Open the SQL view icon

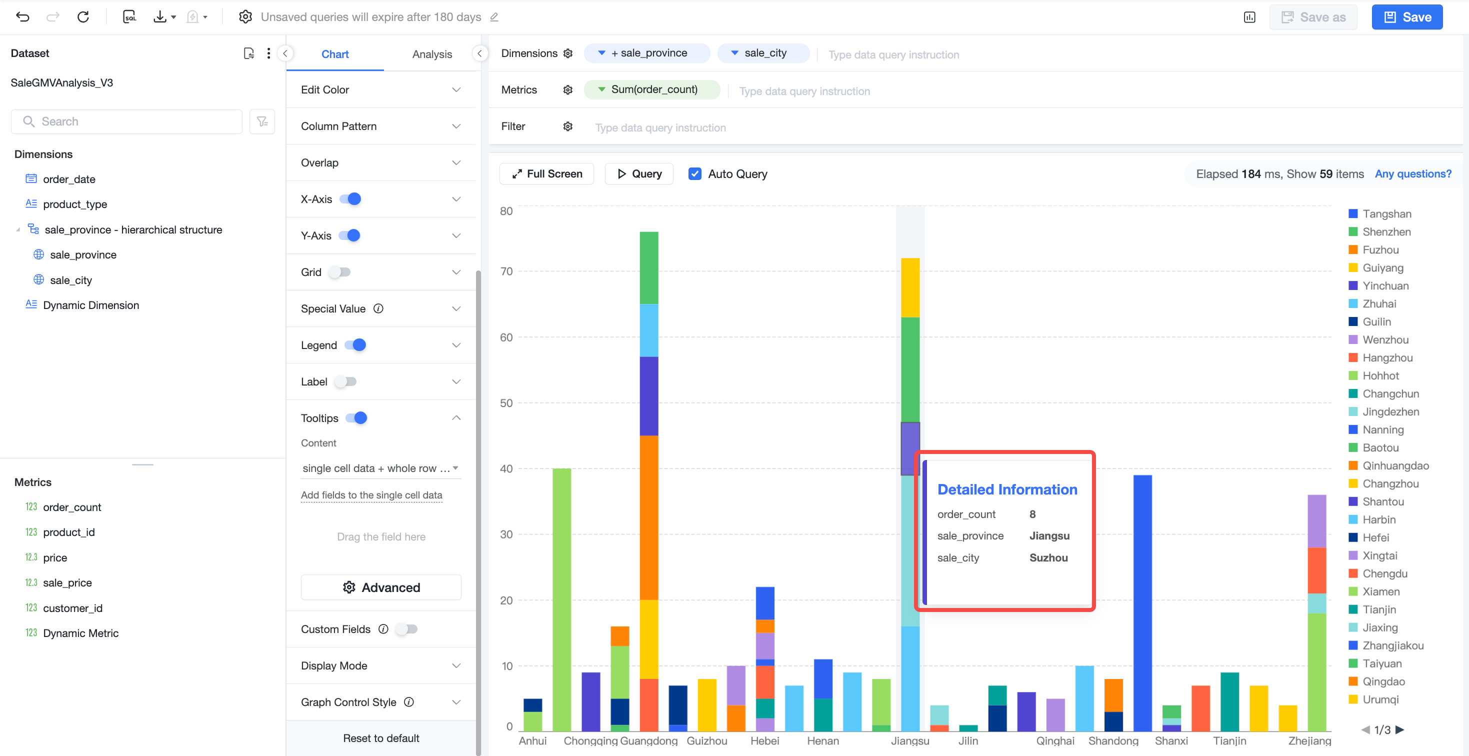click(129, 17)
